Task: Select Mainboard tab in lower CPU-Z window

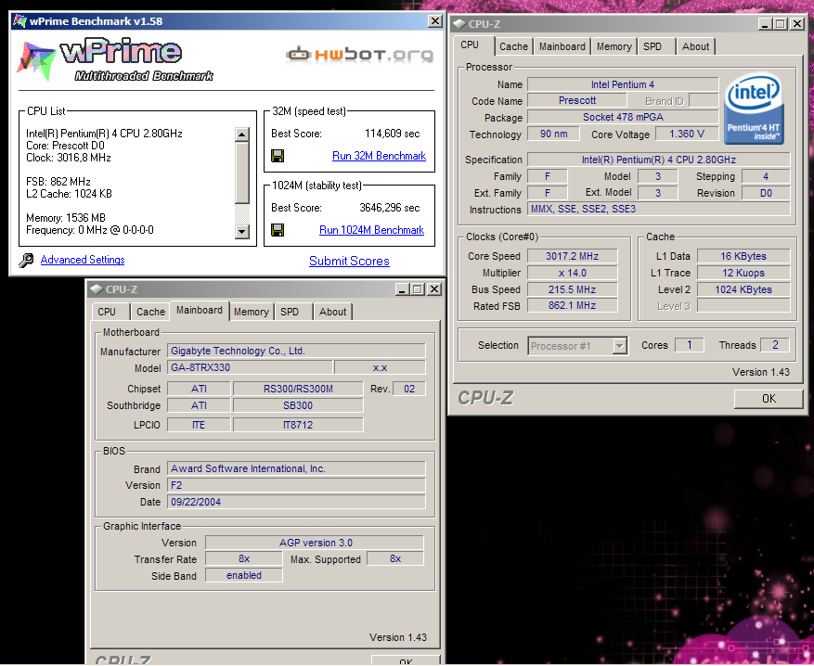Action: coord(200,310)
